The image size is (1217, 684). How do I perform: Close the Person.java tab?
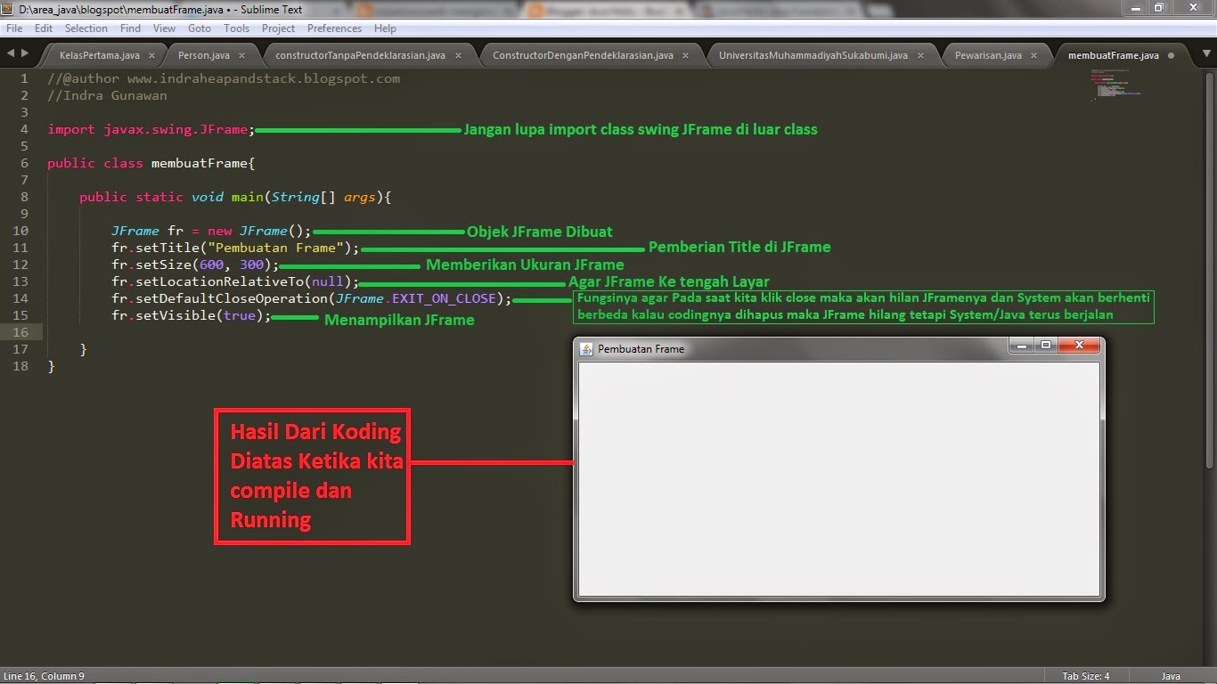pyautogui.click(x=242, y=55)
